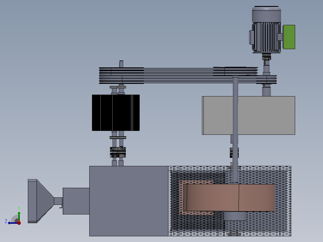The image size is (323, 242).
Task: Select the light gray rectangular box
Action: point(248,115)
